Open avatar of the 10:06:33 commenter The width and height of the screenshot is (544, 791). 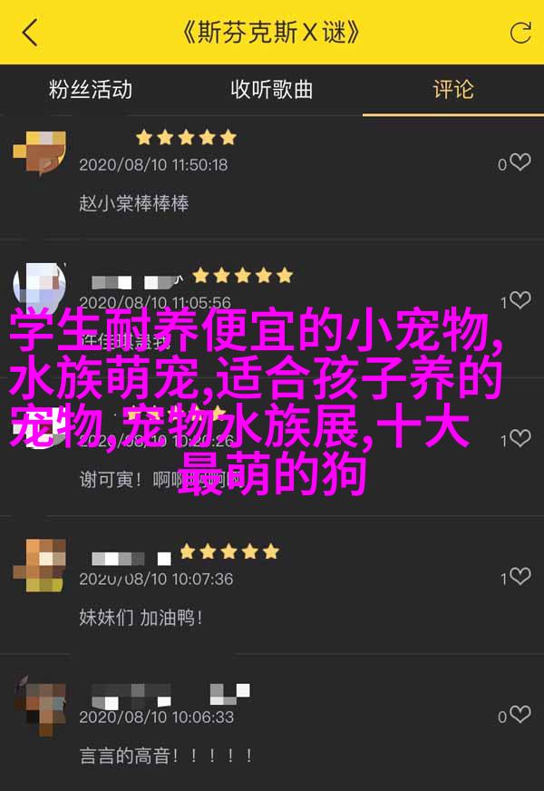(39, 707)
